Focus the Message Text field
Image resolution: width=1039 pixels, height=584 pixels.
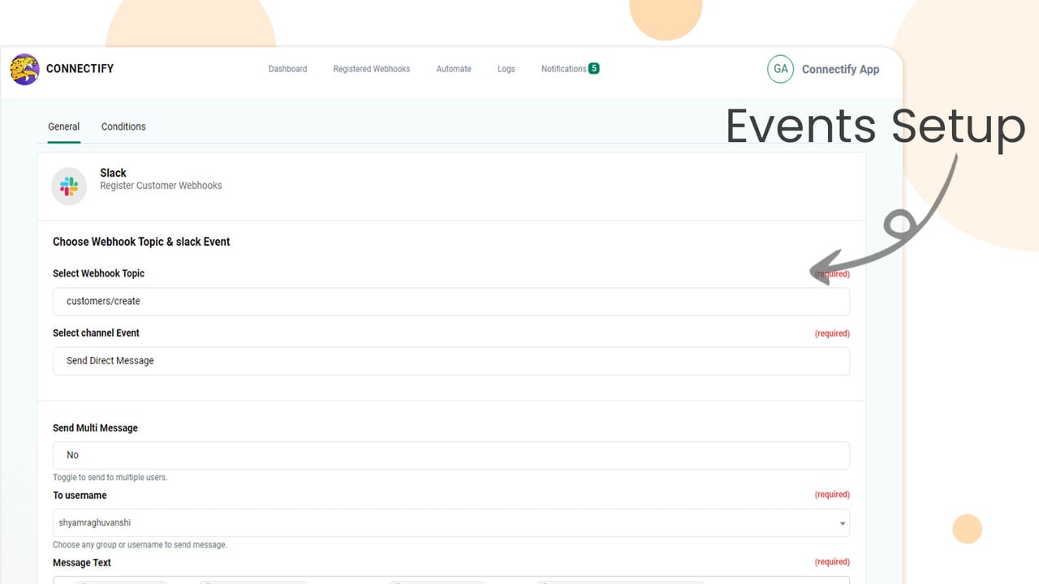(x=451, y=580)
